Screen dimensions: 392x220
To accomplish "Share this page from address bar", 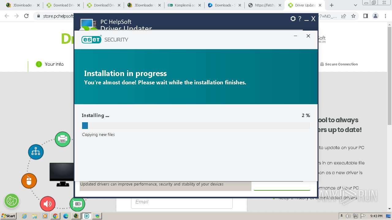I will point(344,16).
